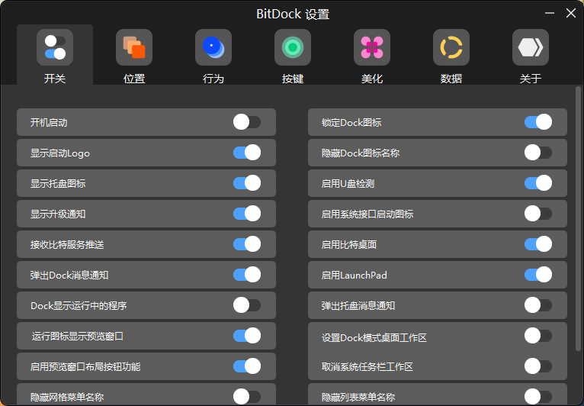
Task: Enable 弹出托盘消息通知 switch
Action: (538, 305)
